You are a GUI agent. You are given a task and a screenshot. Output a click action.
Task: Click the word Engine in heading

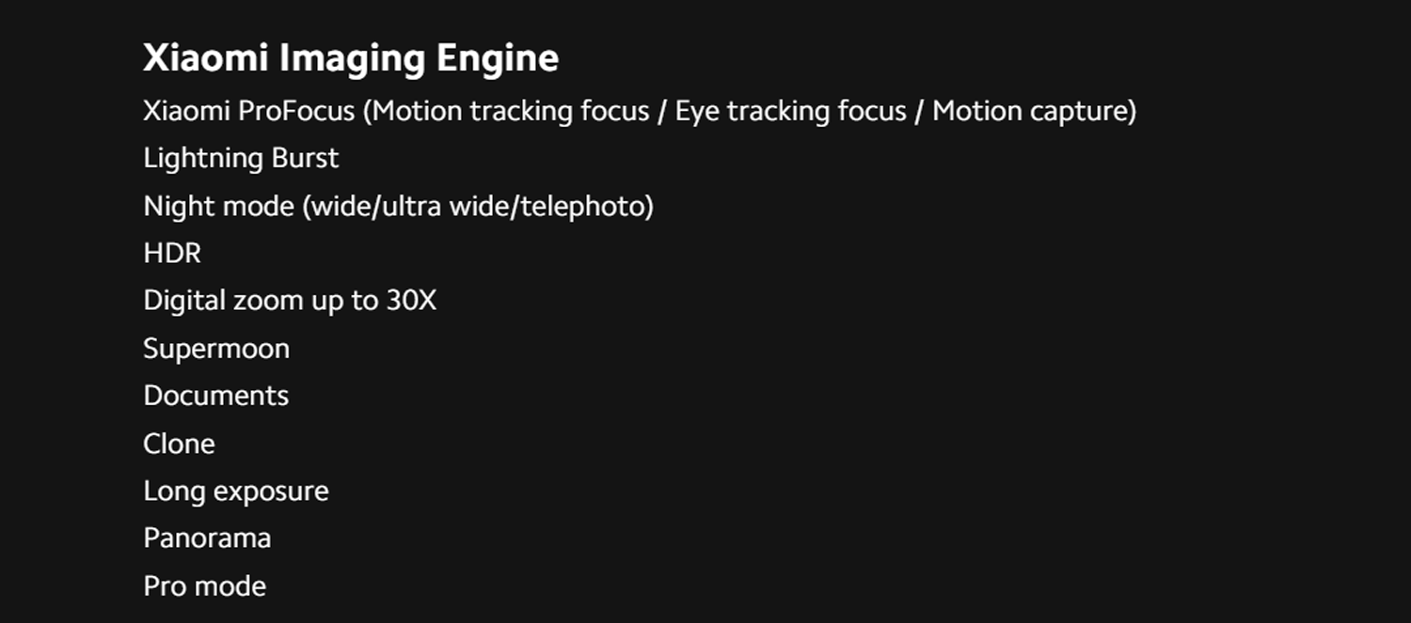(498, 59)
